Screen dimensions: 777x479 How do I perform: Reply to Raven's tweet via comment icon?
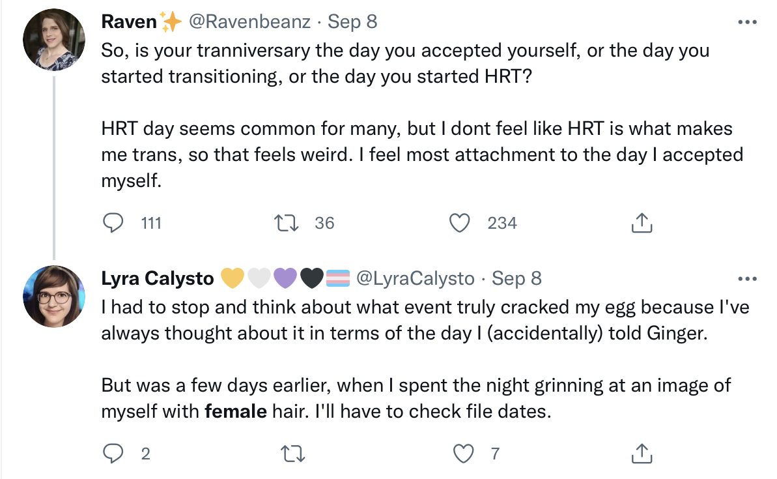(113, 223)
